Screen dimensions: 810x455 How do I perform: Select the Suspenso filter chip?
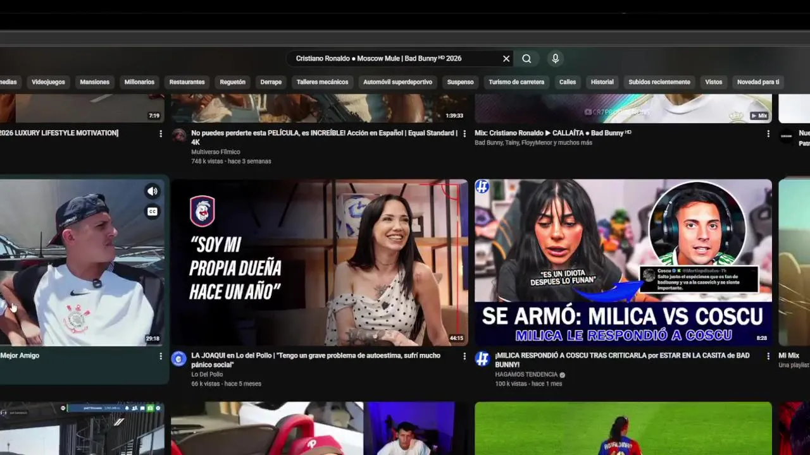(460, 82)
